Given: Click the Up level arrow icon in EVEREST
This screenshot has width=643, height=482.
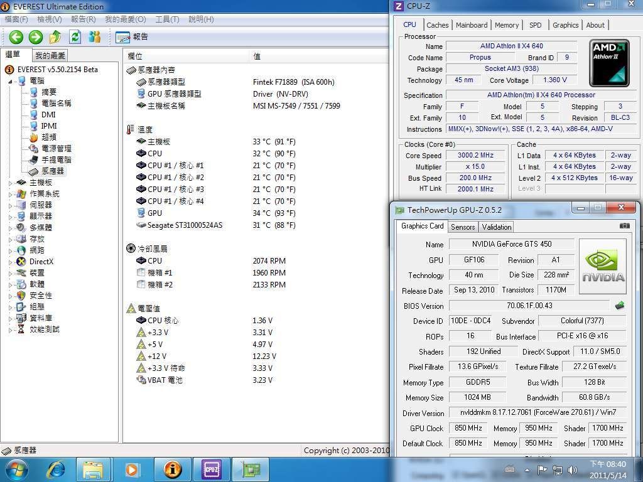Looking at the screenshot, I should (55, 37).
